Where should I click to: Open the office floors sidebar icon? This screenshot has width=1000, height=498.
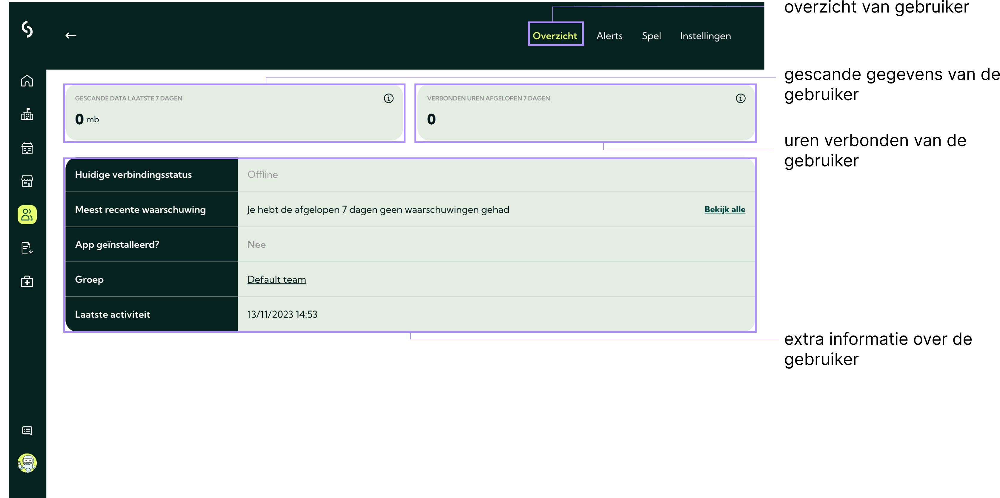pos(27,148)
